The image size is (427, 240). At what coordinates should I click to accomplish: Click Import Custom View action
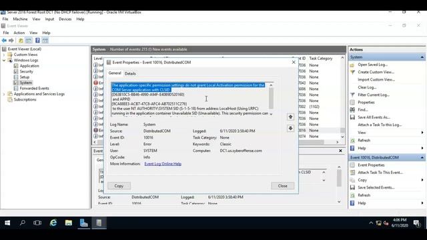(x=376, y=79)
